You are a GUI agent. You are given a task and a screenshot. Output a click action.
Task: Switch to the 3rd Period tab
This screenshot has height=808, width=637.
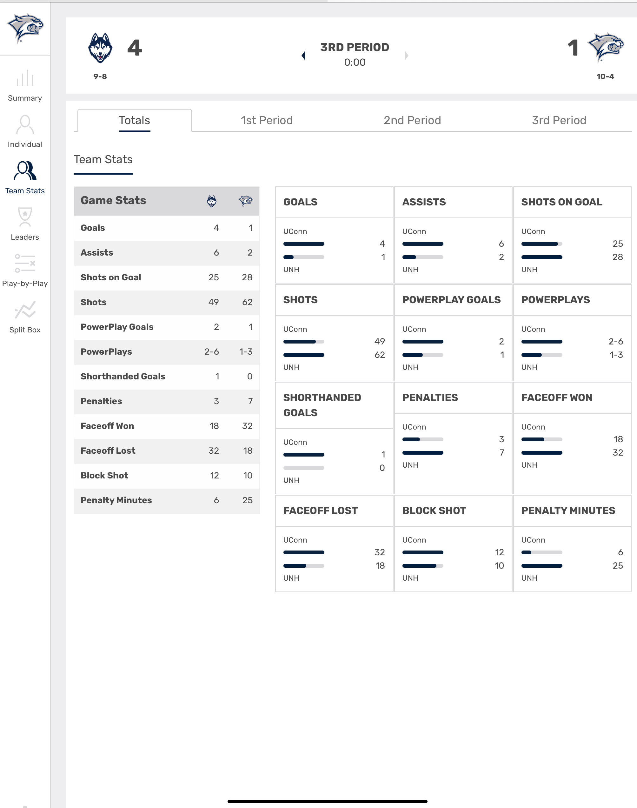559,121
